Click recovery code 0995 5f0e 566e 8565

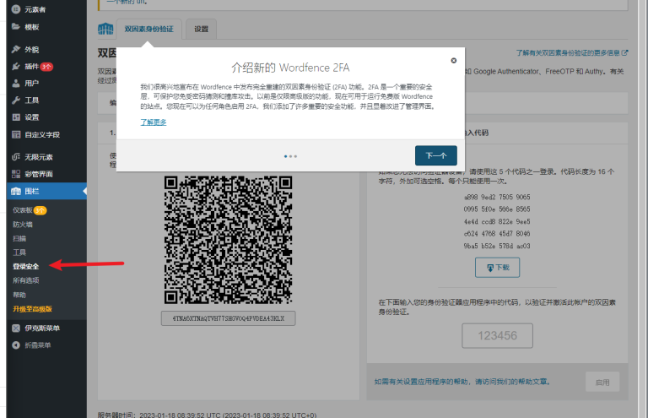(x=497, y=209)
